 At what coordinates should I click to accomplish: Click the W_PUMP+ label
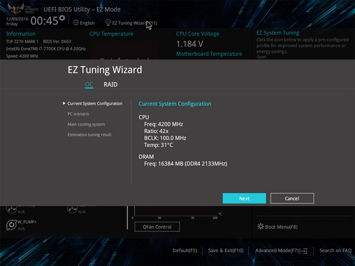pyautogui.click(x=27, y=222)
